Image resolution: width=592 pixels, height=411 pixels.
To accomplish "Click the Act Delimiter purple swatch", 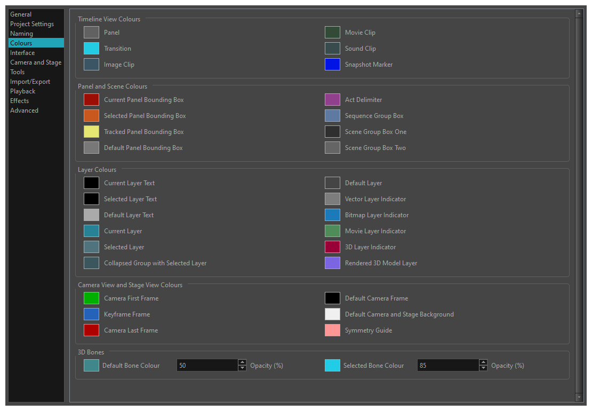I will point(332,100).
